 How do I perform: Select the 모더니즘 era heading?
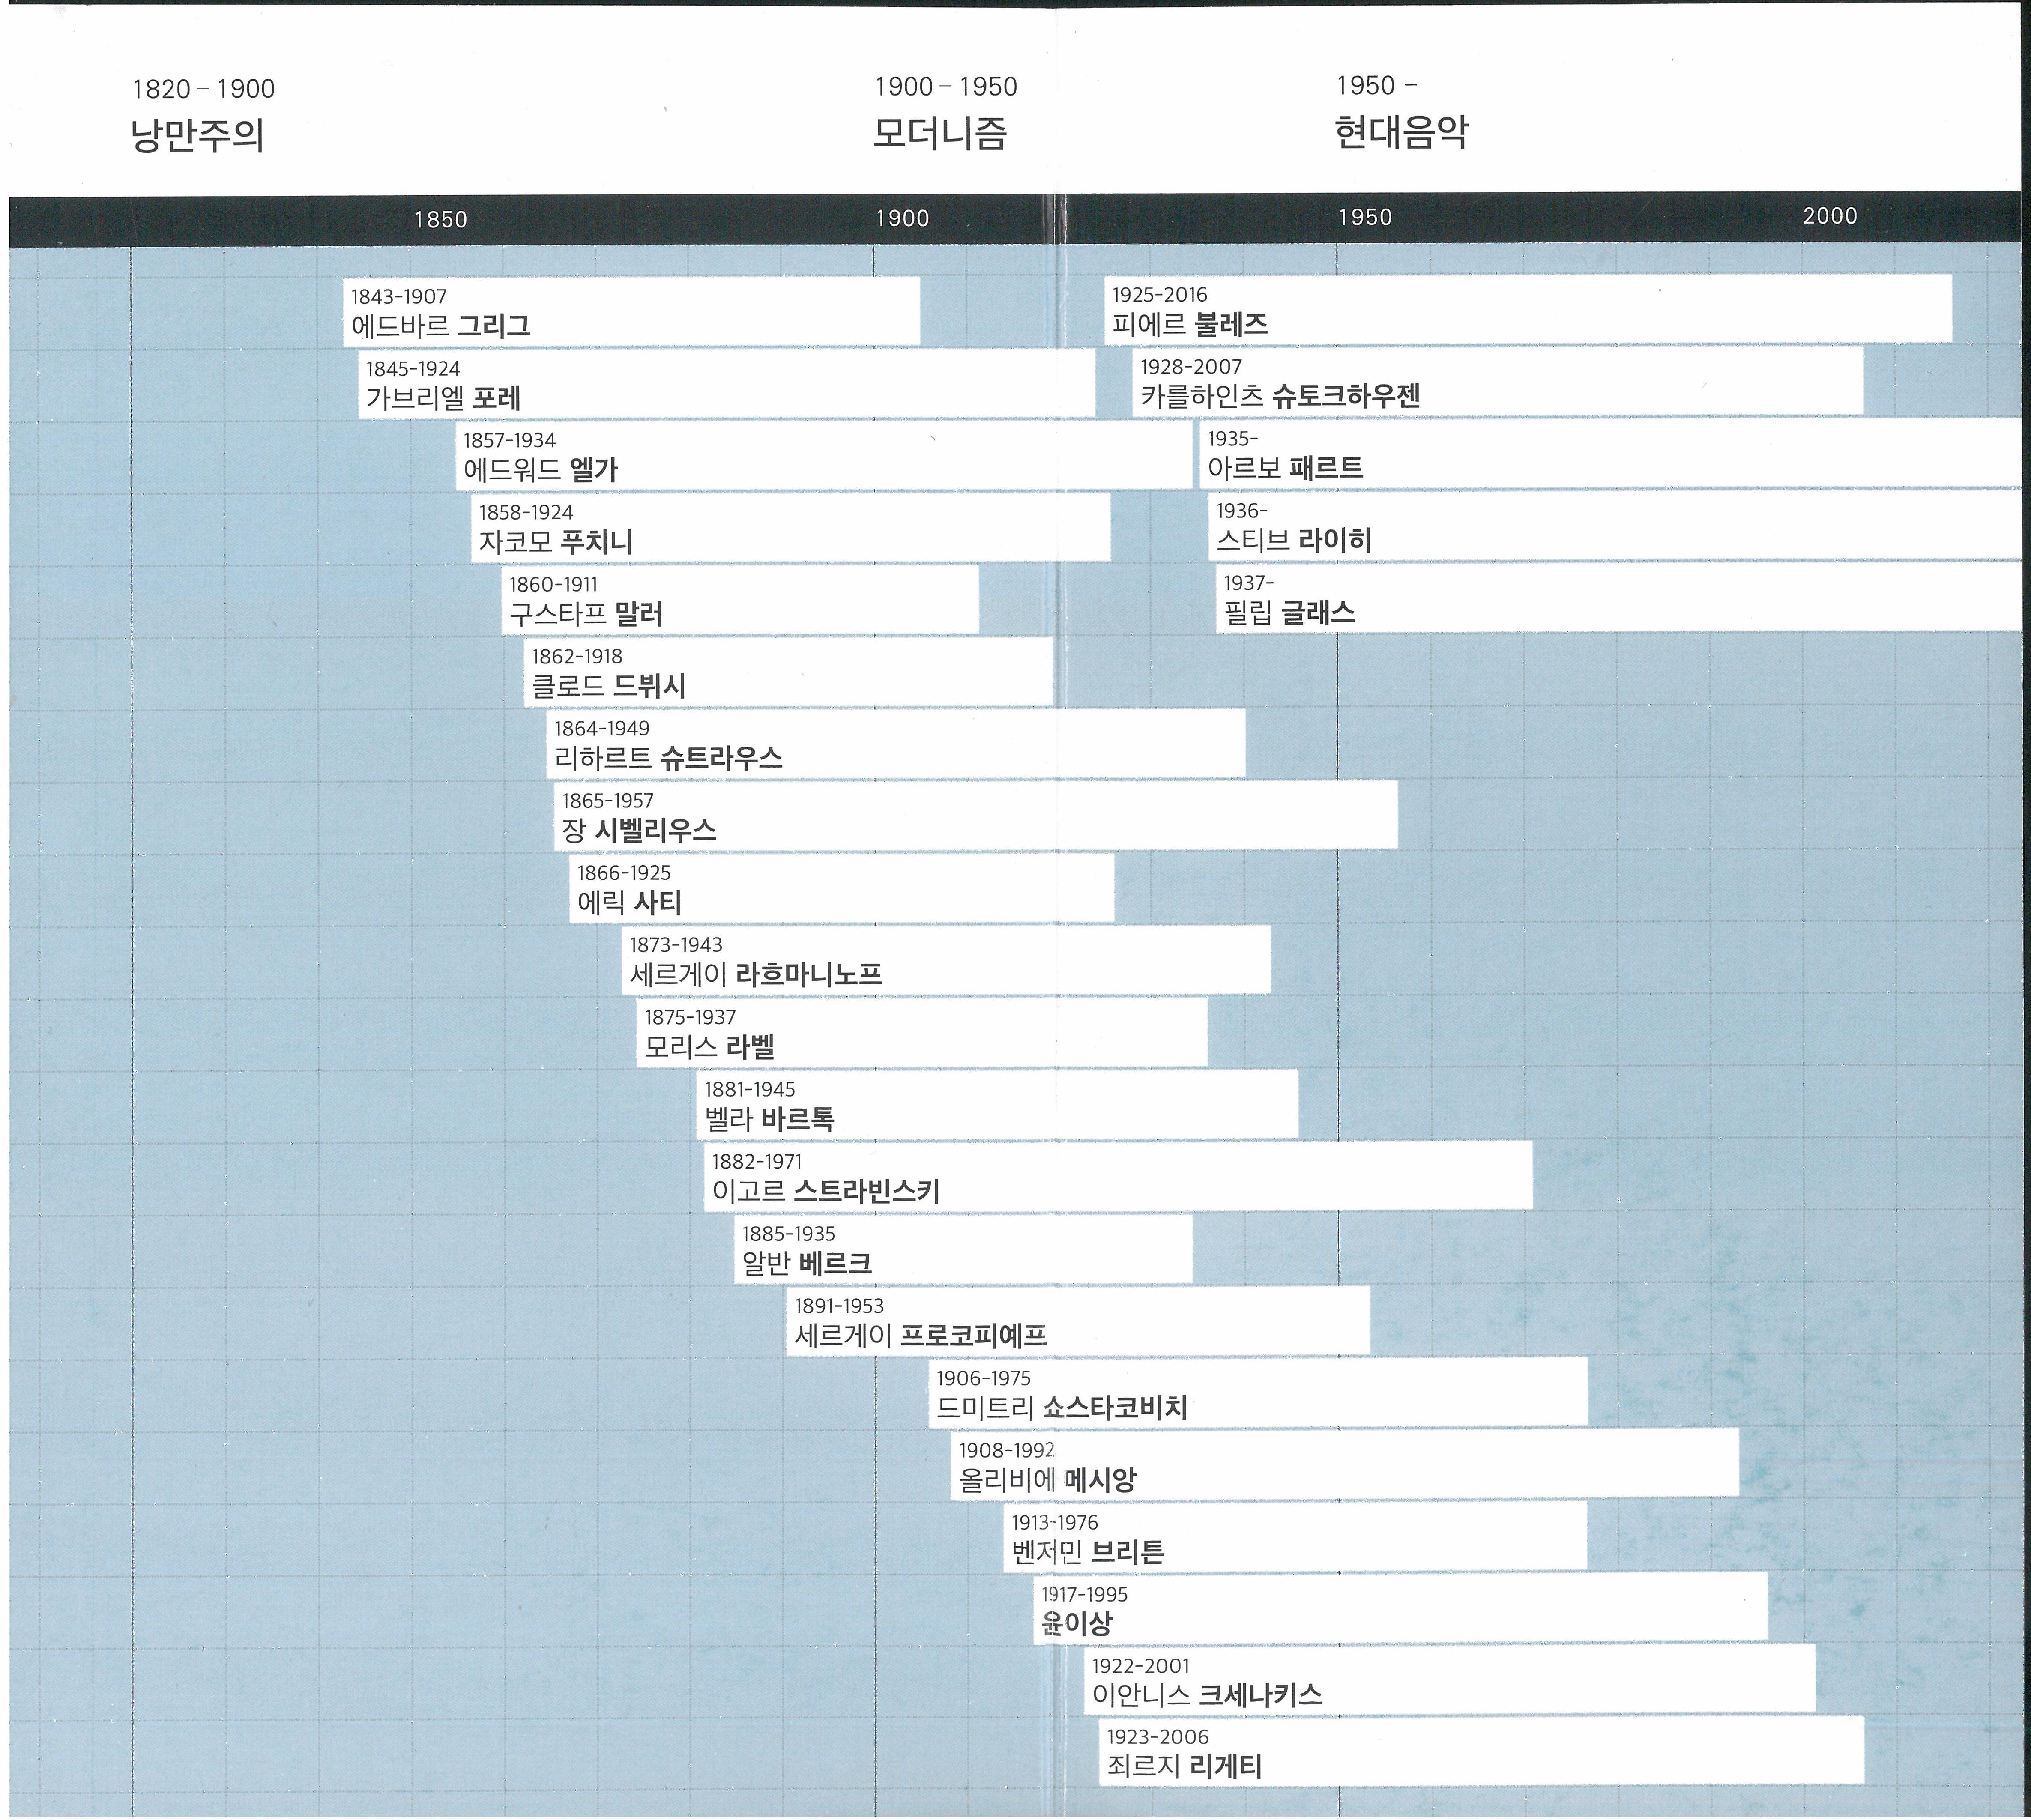coord(940,132)
